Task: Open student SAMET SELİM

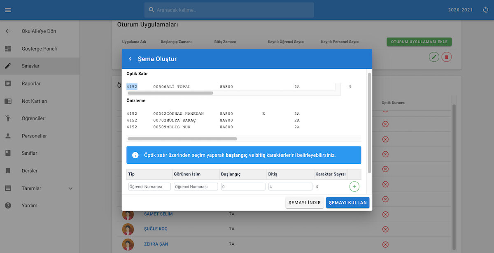Action: coord(158,214)
